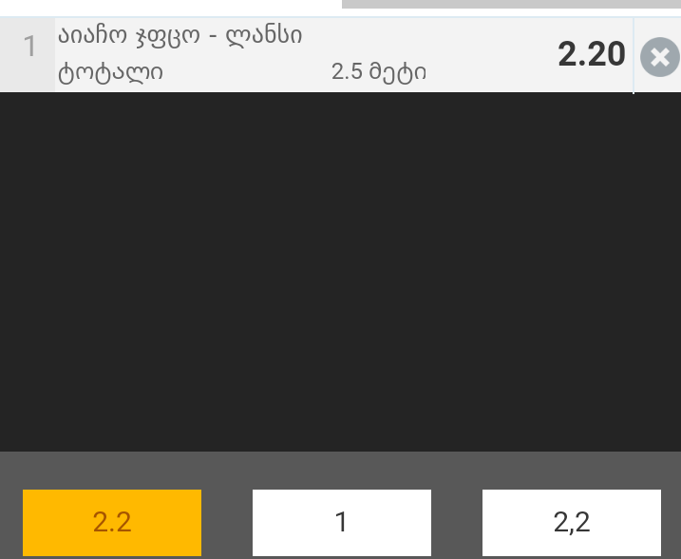The image size is (681, 559).
Task: Pick the white 2,2 button
Action: coord(572,523)
